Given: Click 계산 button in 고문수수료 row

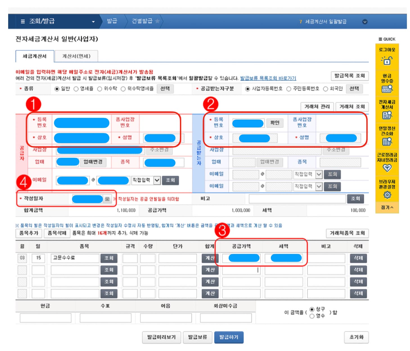Looking at the screenshot, I should (x=210, y=258).
